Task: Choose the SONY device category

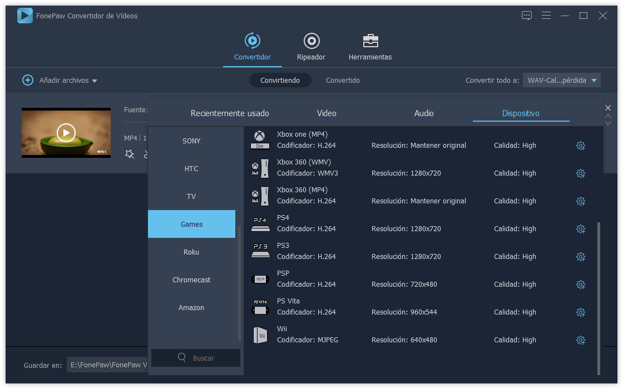Action: click(191, 141)
